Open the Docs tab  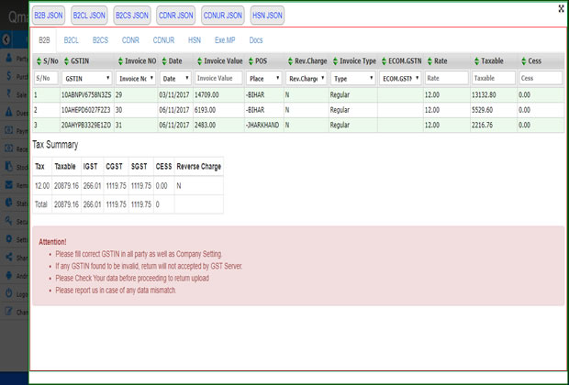point(256,40)
